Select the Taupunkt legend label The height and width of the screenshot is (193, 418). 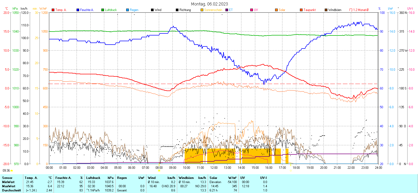point(310,10)
